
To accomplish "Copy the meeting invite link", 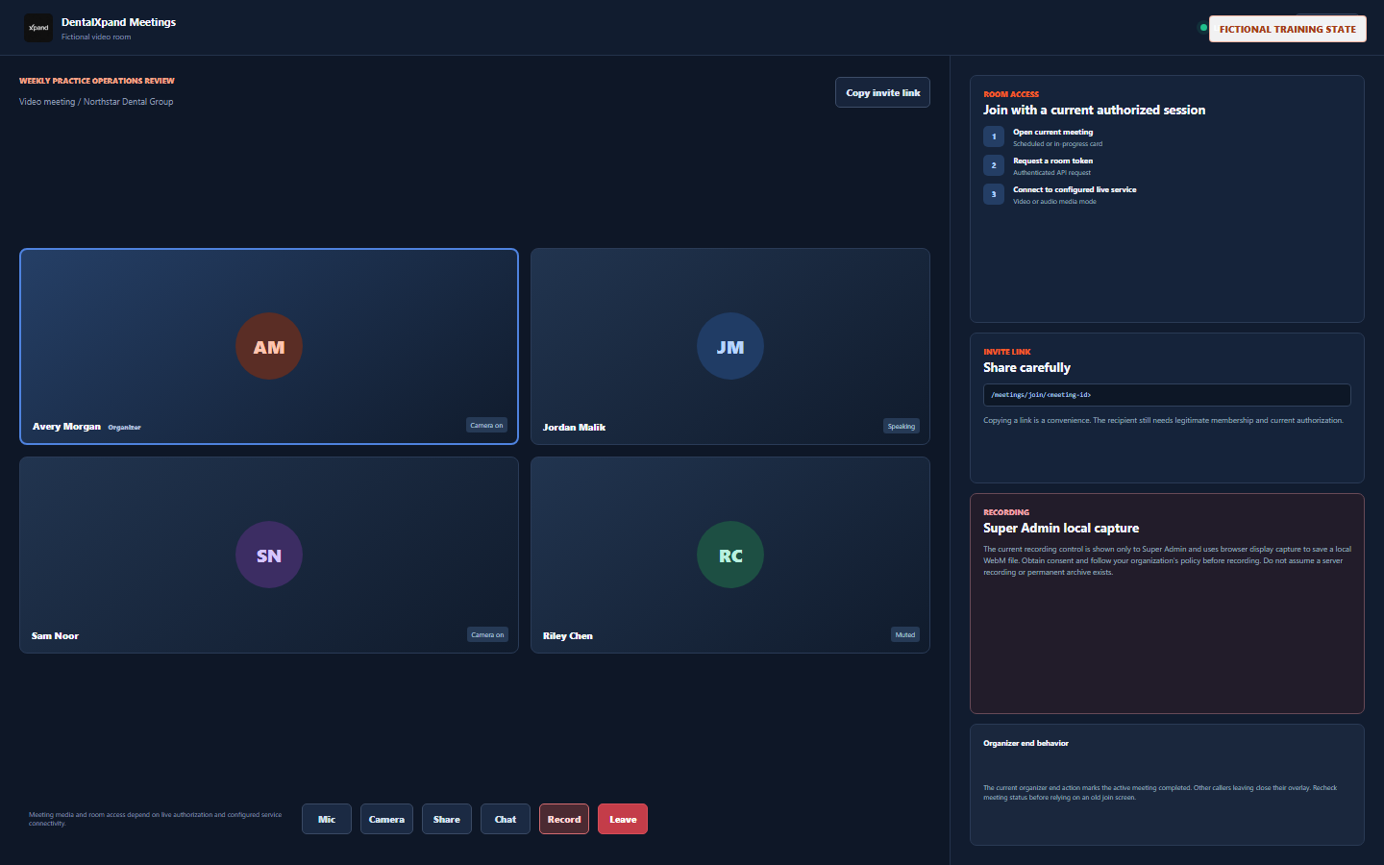I will (x=882, y=92).
